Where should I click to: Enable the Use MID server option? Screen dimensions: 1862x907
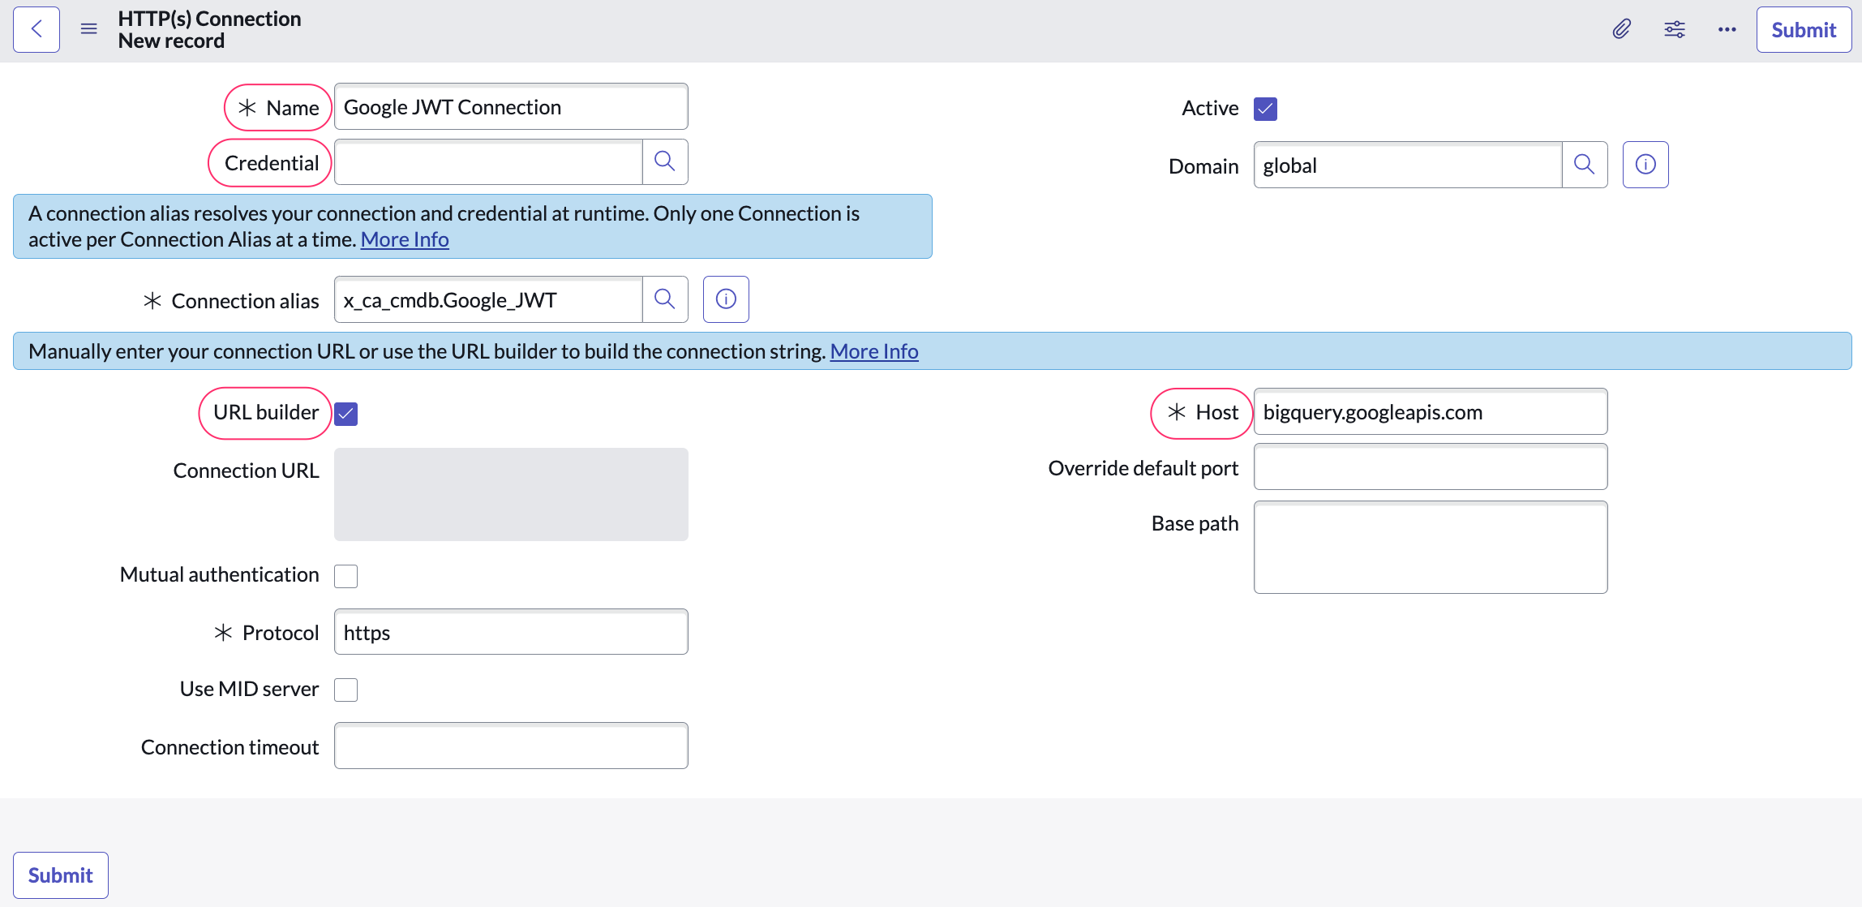(x=346, y=689)
